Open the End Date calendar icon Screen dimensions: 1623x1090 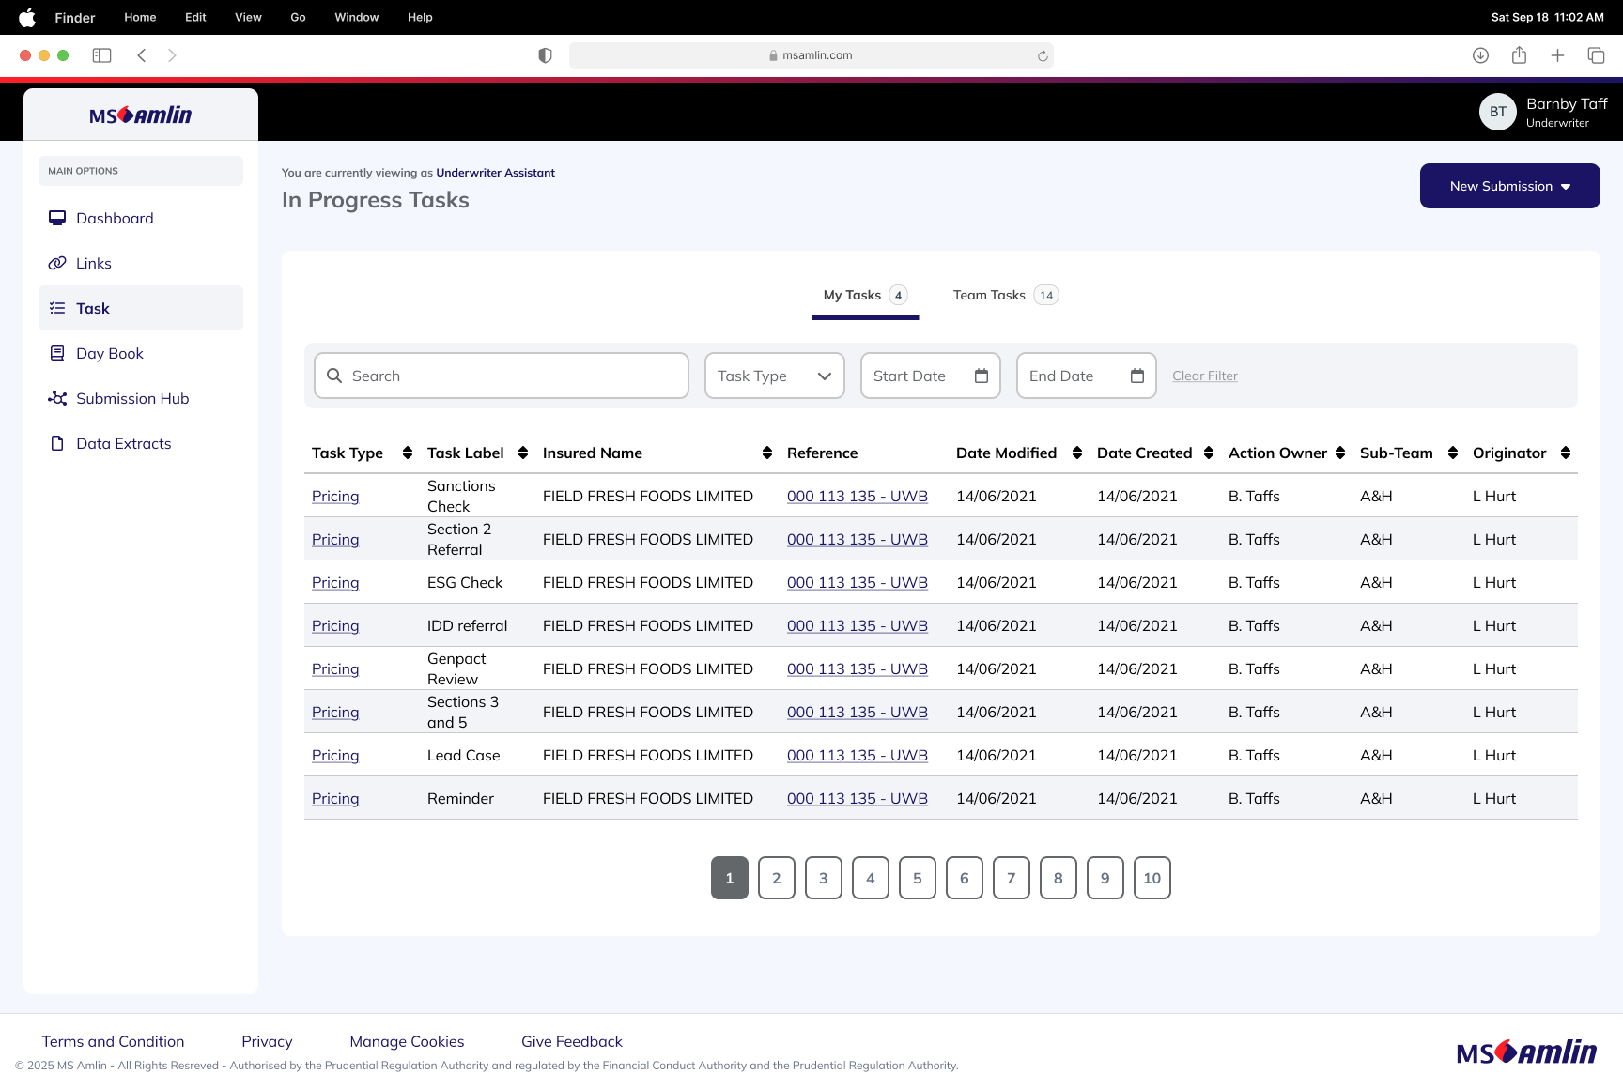pyautogui.click(x=1137, y=376)
